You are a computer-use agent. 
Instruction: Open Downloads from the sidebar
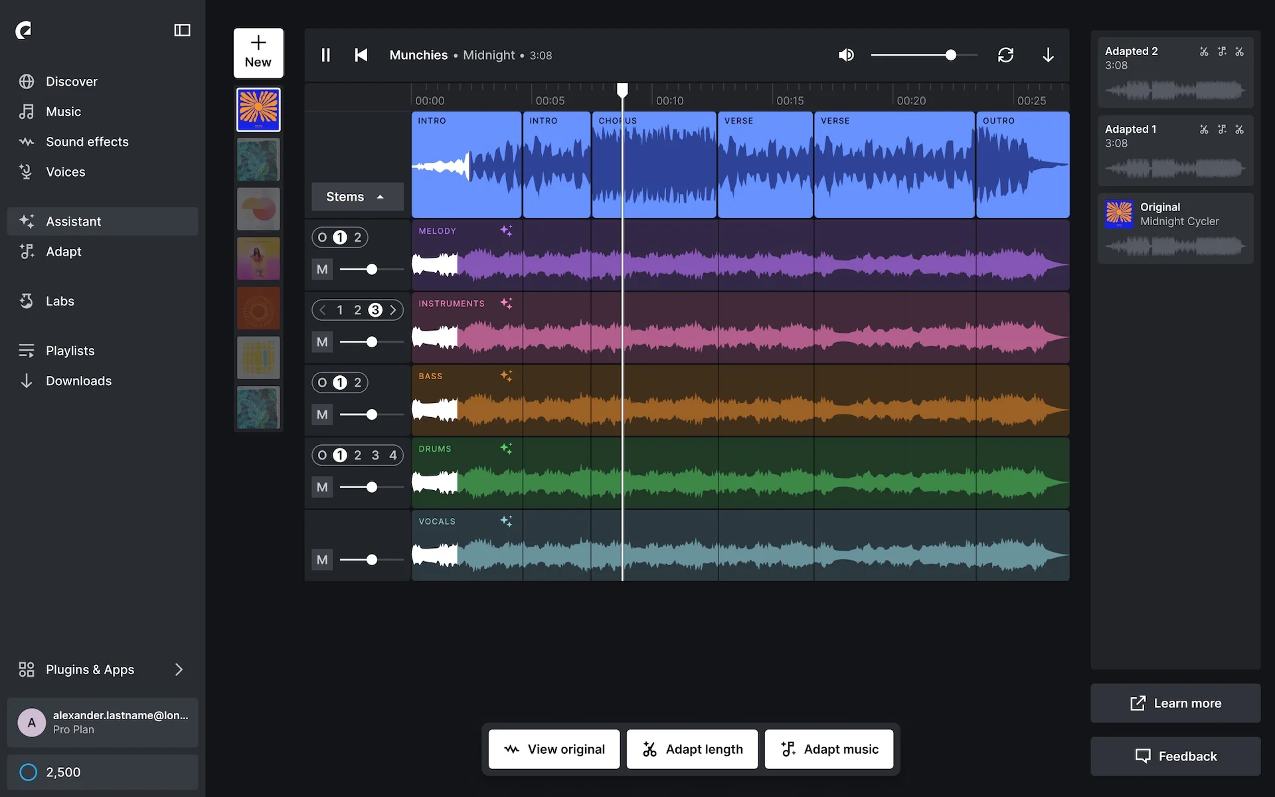pyautogui.click(x=78, y=381)
